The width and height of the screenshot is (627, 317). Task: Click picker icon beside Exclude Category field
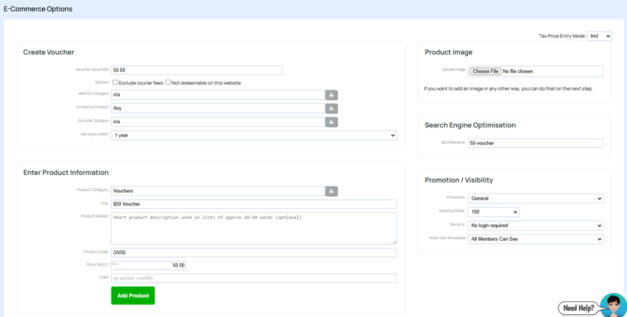[331, 122]
